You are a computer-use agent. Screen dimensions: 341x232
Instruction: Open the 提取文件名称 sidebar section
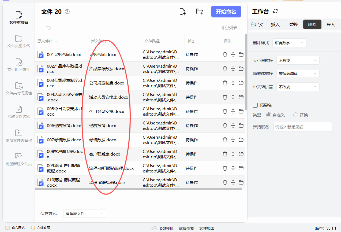pos(19,112)
